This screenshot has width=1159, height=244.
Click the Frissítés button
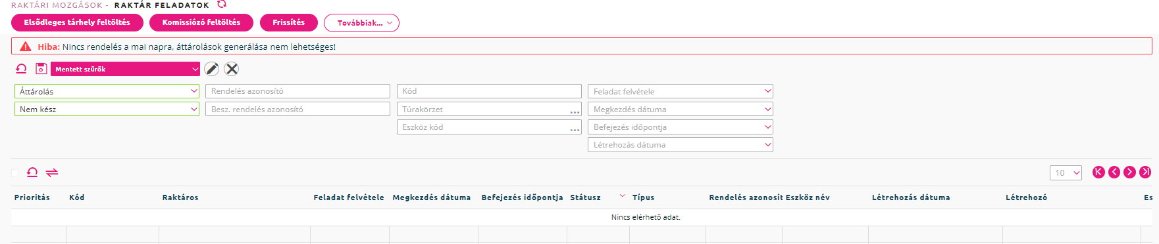289,22
